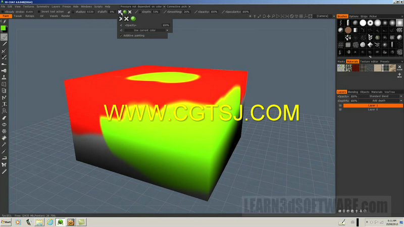Switch to the Masks tab
This screenshot has height=227, width=404.
pyautogui.click(x=341, y=62)
